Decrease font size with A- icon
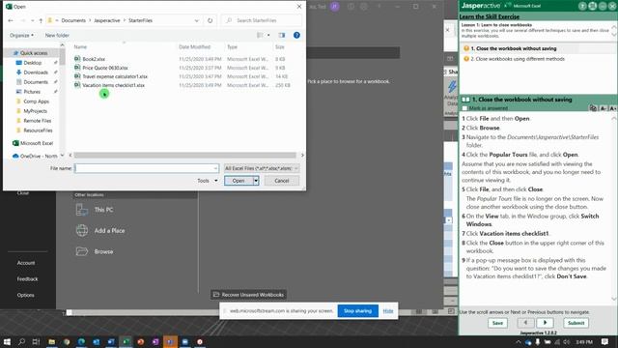 (604, 108)
